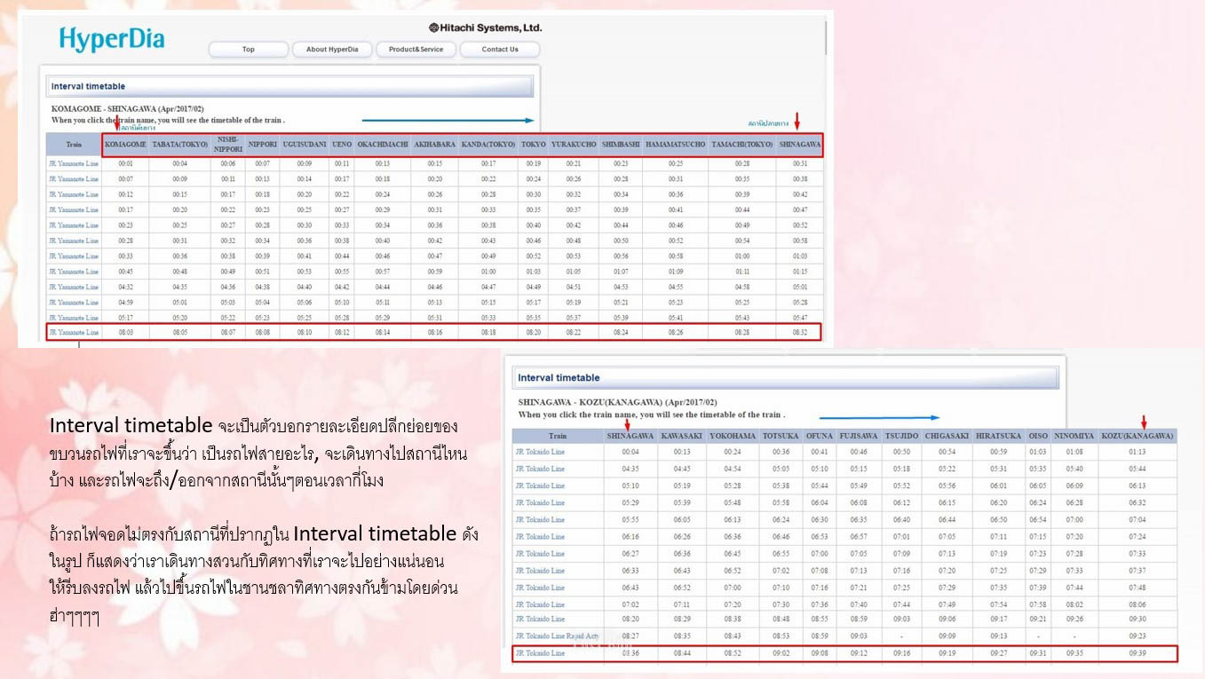Viewport: 1205px width, 679px height.
Task: Open the JR Yamanote Line train departing 05:17
Action: (x=74, y=318)
